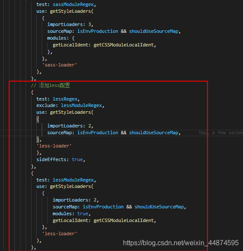Click 'importLoaders: 2,' in the lessRegex rule
The width and height of the screenshot is (243, 251).
click(x=70, y=126)
